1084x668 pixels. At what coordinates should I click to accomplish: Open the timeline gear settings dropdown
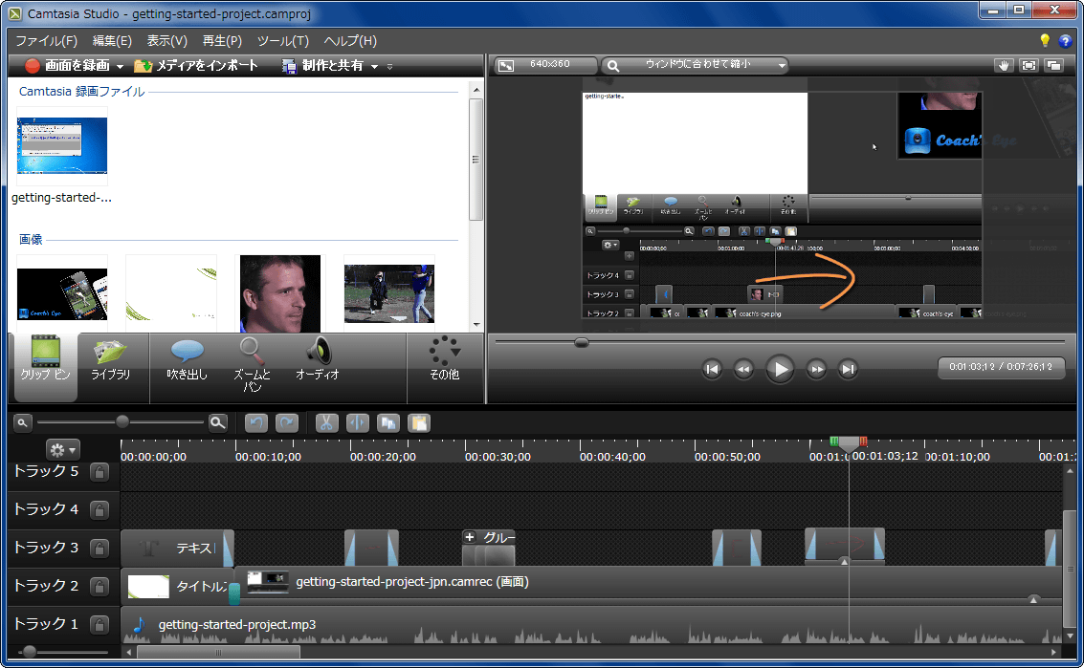tap(63, 450)
